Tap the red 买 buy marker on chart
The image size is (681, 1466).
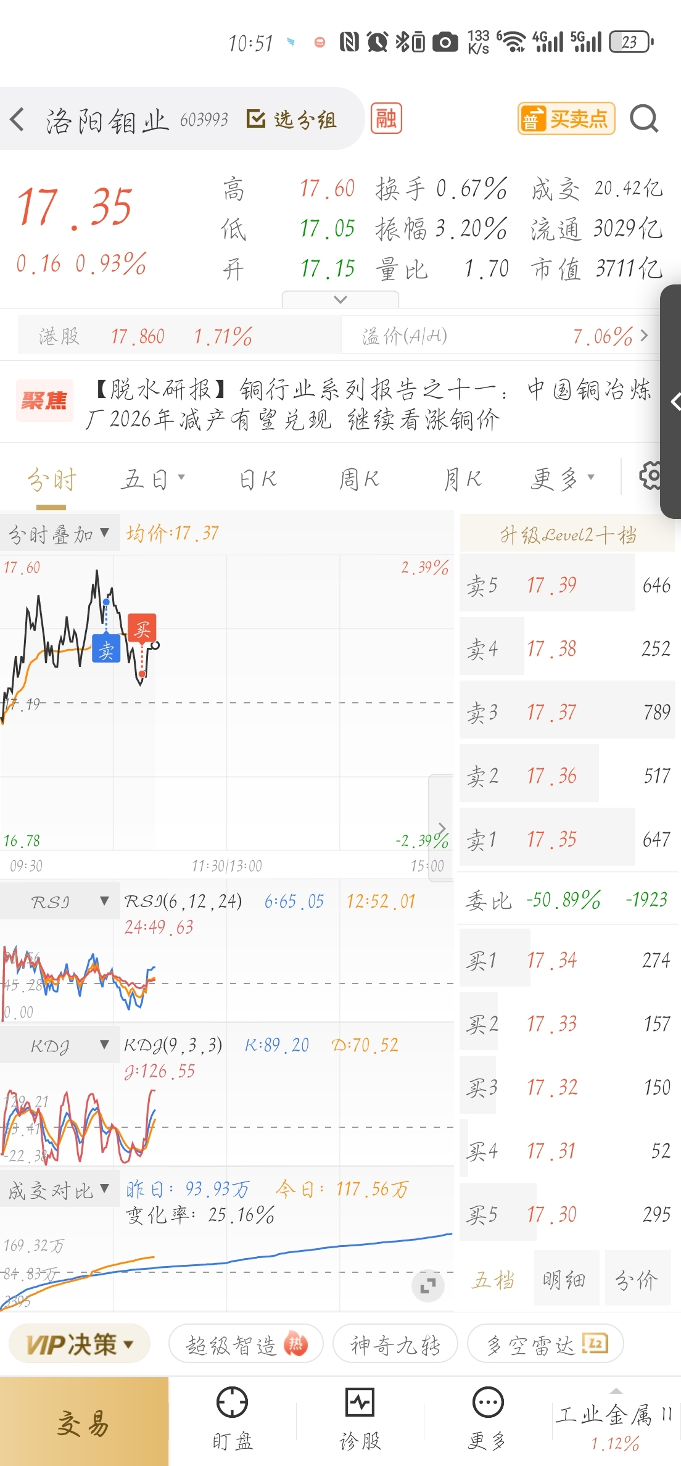pos(142,629)
